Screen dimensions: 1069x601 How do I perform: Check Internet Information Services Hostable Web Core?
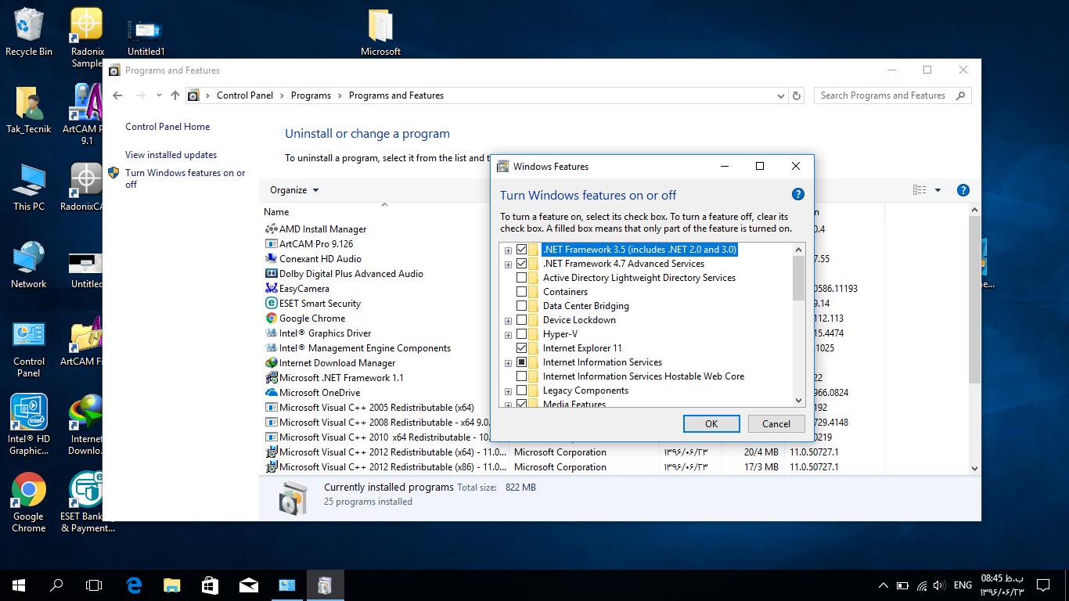click(x=522, y=376)
